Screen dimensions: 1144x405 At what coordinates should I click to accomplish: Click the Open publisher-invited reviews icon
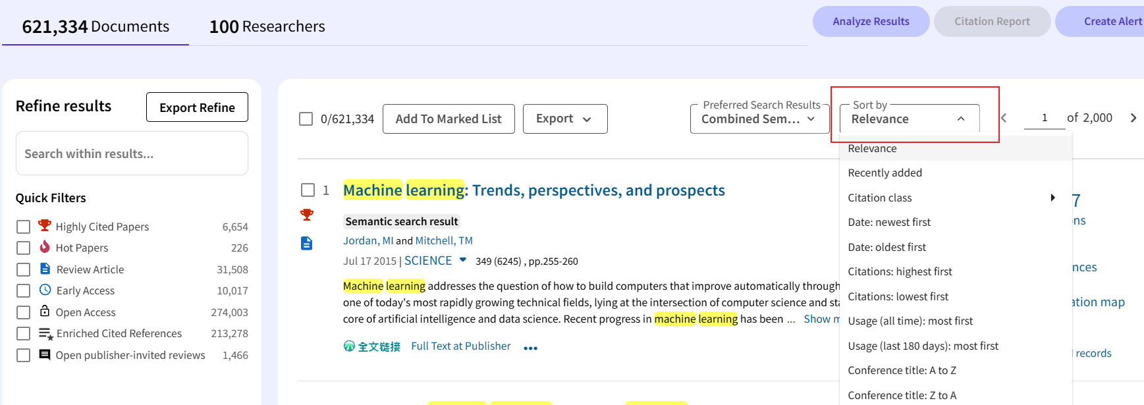45,355
